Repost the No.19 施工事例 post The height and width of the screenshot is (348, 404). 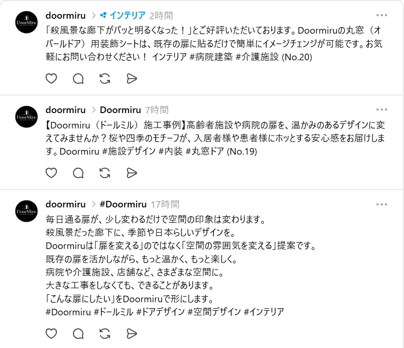[x=105, y=173]
